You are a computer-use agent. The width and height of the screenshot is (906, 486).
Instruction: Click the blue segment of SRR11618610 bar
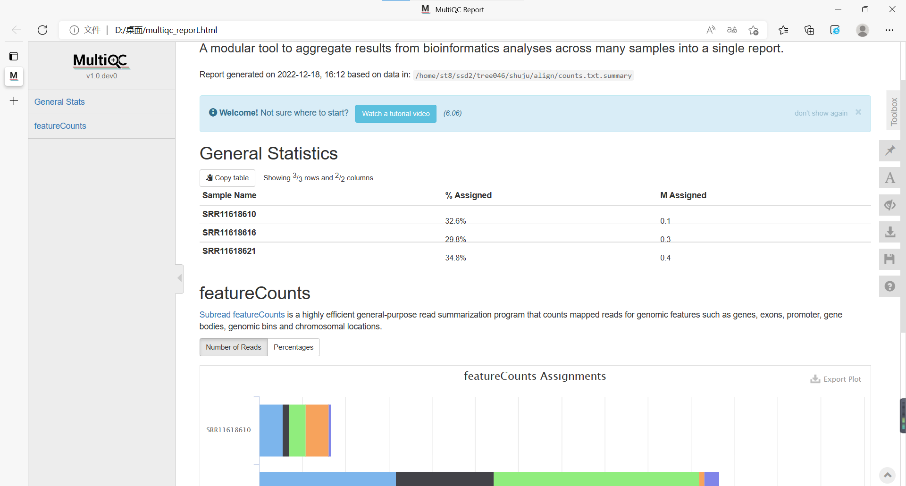coord(271,430)
